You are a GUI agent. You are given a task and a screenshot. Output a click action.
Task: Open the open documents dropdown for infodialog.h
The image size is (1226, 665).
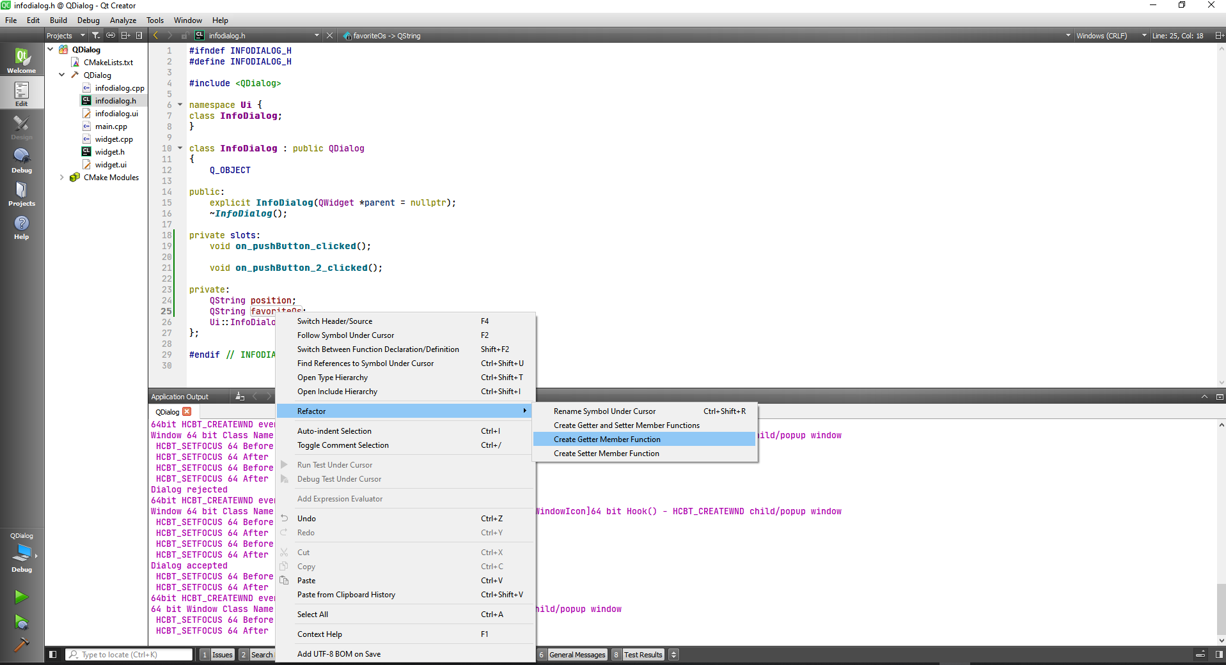[256, 36]
